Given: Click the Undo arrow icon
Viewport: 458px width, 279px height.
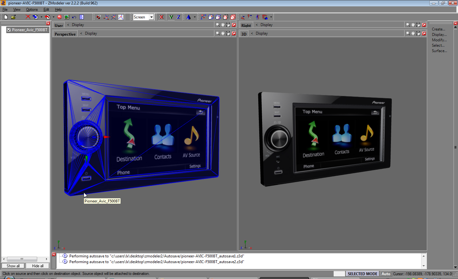Looking at the screenshot, I should 74,17.
